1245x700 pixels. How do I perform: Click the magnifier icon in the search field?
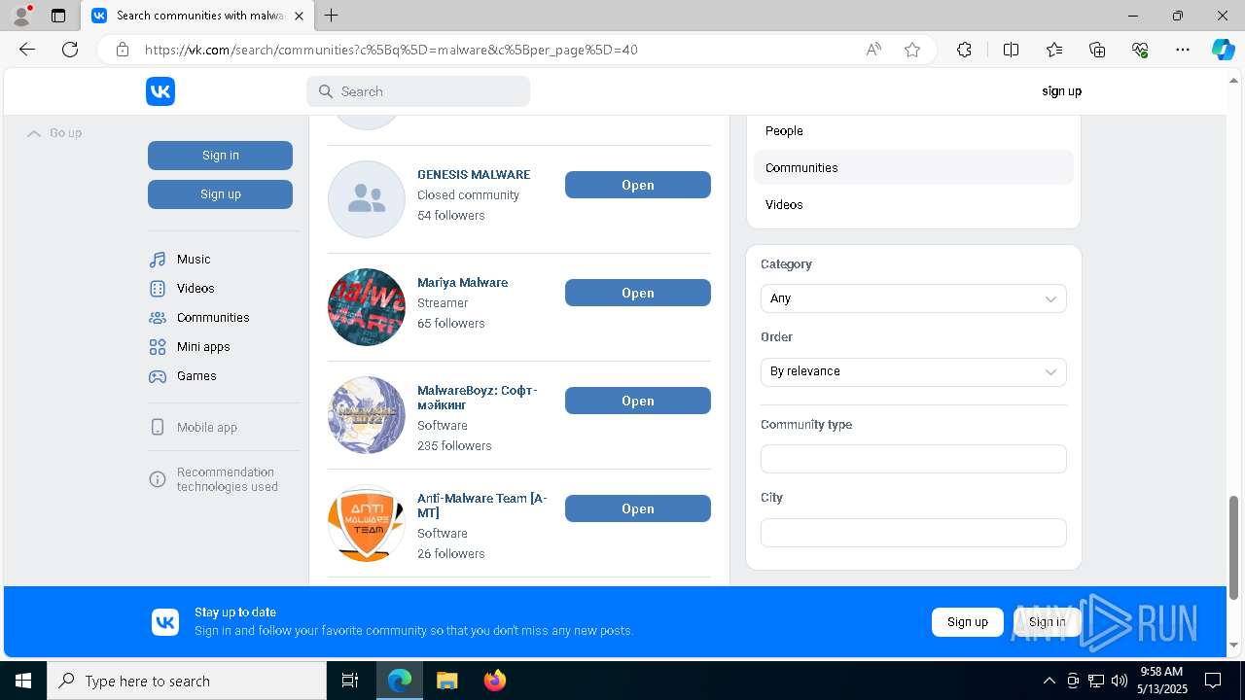pyautogui.click(x=326, y=91)
